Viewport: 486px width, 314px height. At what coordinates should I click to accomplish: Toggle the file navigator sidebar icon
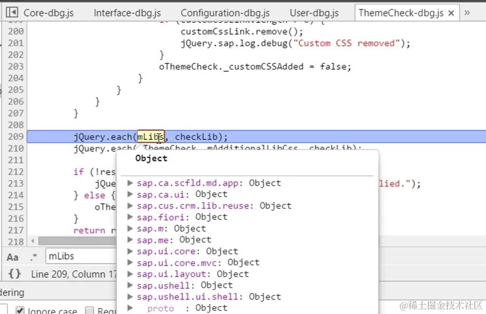[x=12, y=12]
